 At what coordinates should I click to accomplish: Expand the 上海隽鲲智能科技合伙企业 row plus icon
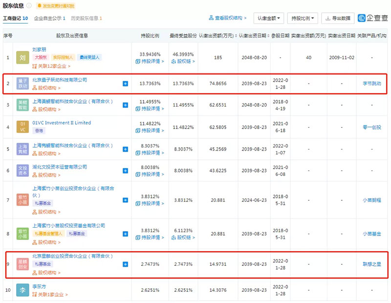click(x=126, y=149)
